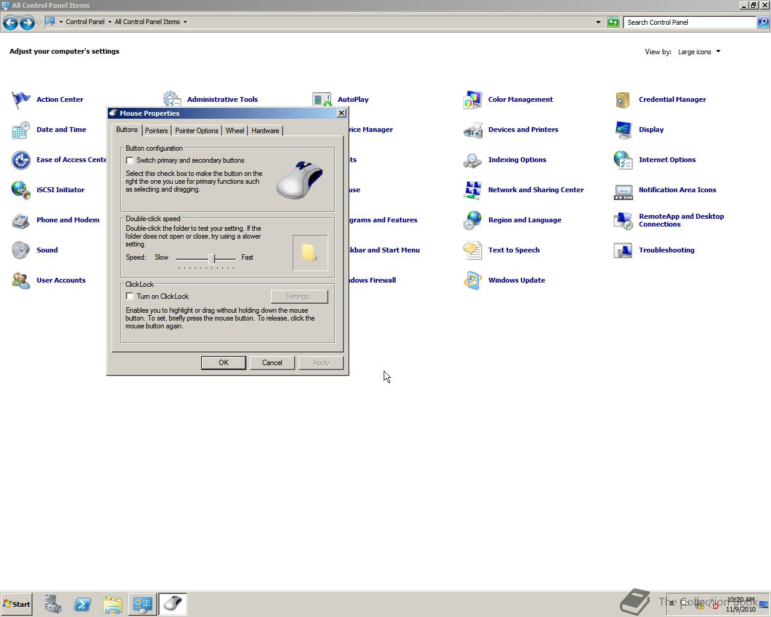Viewport: 771px width, 617px height.
Task: Open the AutoPlay link
Action: click(x=353, y=99)
